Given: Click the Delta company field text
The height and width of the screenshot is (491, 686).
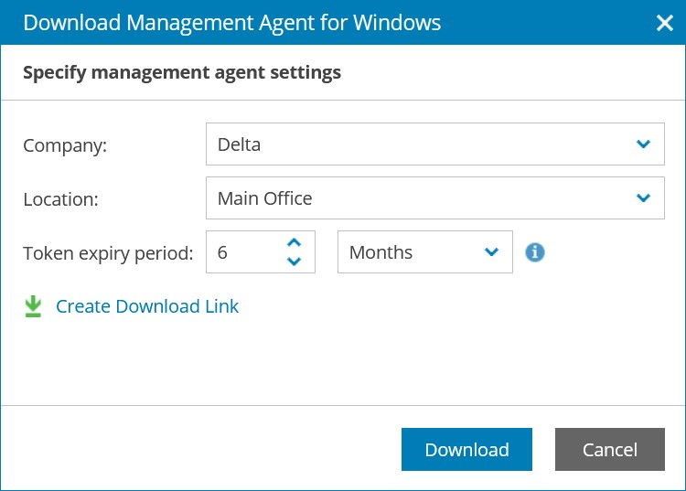Looking at the screenshot, I should tap(239, 144).
